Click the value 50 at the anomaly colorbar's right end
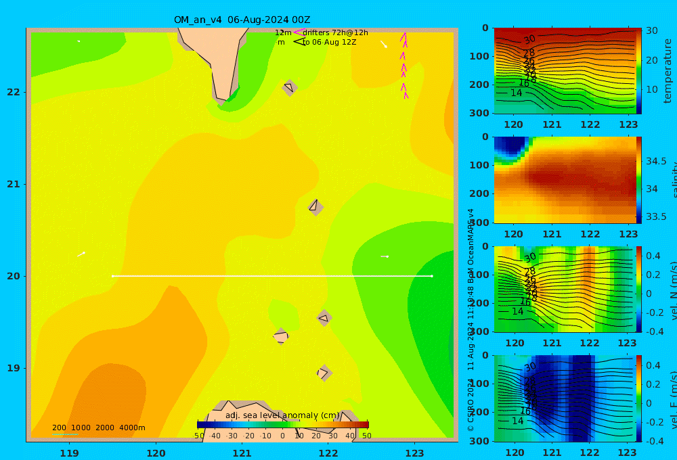 (366, 436)
